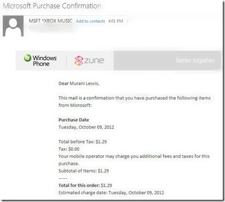Click the Total before Tax: $1.29 line
The image size is (225, 202).
point(83,141)
